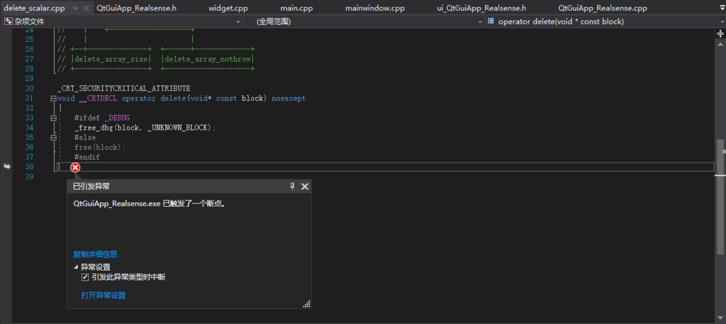Viewport: 726px width, 324px height.
Task: Click the exception breakpoint icon on line 38
Action: tap(75, 167)
